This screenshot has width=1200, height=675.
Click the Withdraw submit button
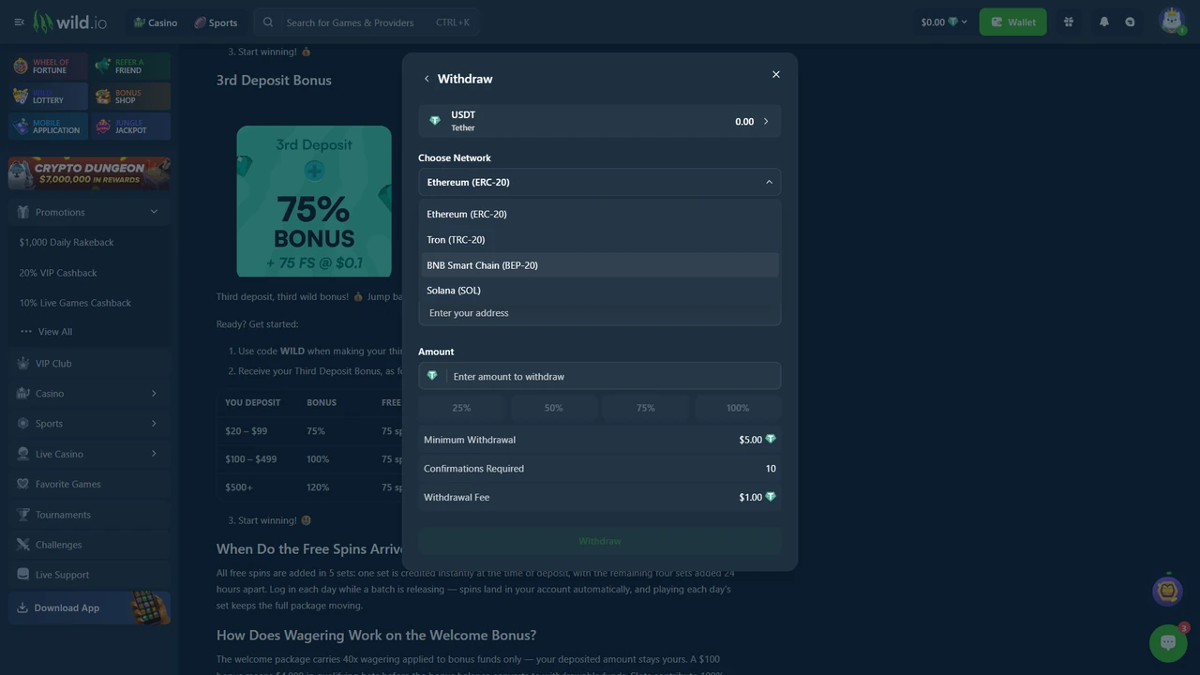(x=599, y=541)
